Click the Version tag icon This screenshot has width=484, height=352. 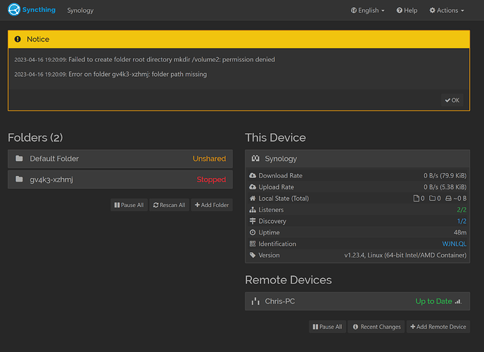click(253, 255)
